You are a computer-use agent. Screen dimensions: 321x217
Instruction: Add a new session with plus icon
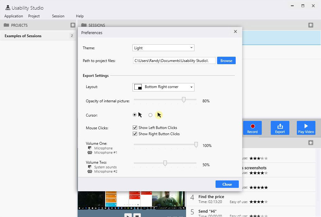pos(310,25)
